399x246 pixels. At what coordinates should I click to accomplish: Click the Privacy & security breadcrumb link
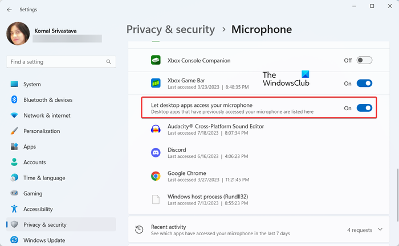coord(170,30)
